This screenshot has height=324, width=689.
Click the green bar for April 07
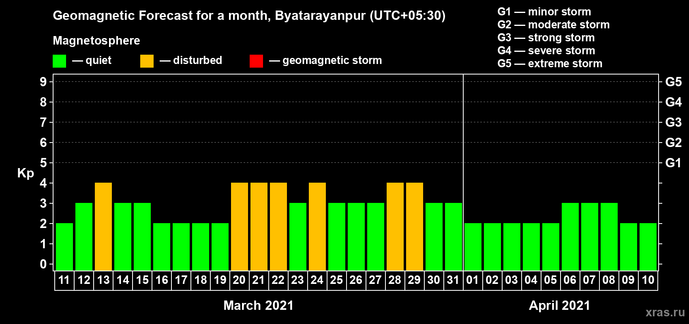point(590,237)
